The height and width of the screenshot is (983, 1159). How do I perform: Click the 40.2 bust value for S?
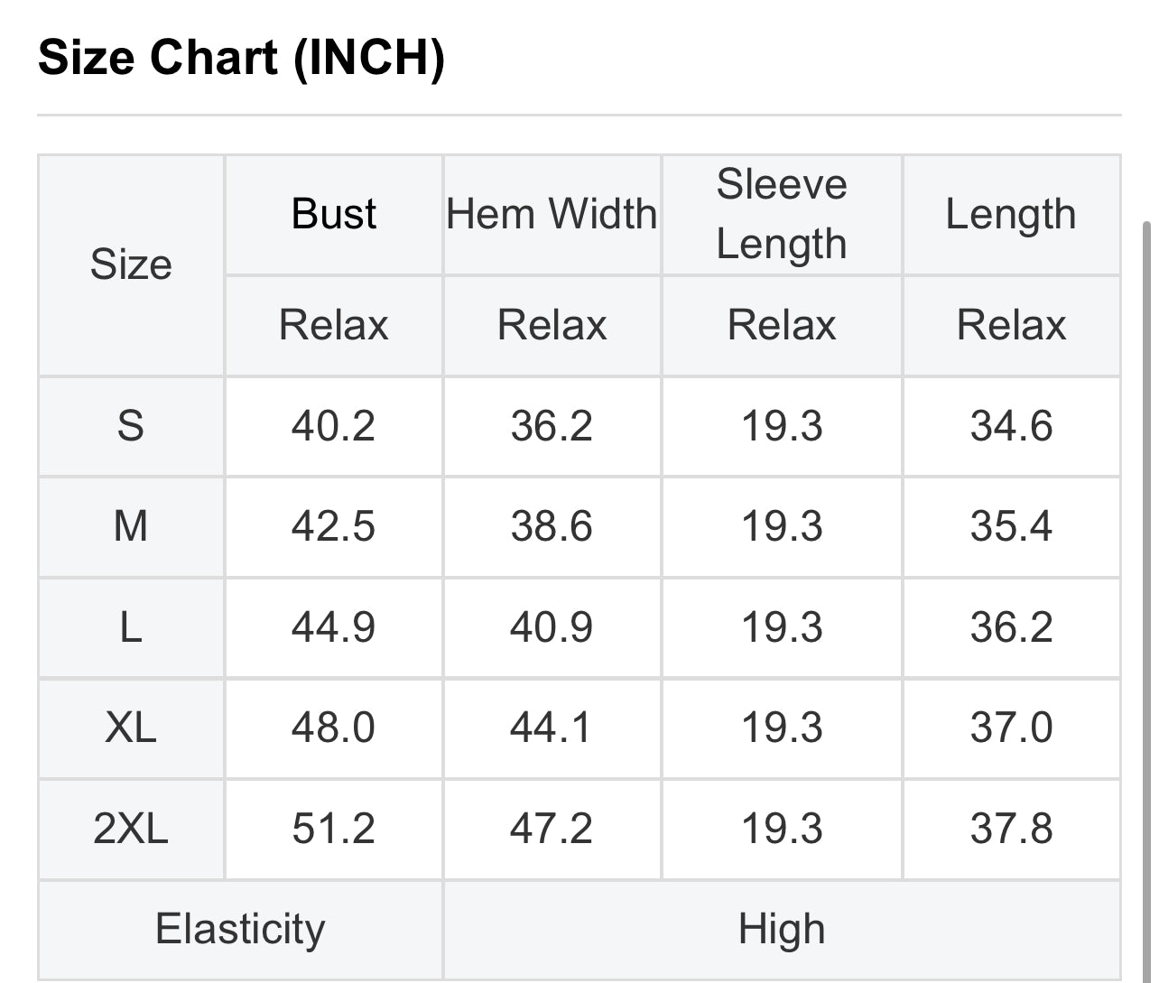(x=333, y=426)
